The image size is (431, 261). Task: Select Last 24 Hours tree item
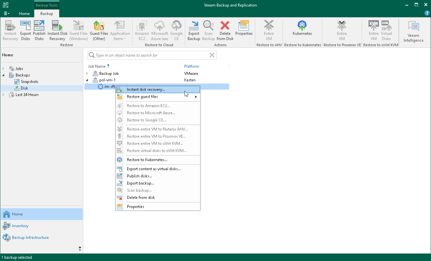(x=27, y=95)
